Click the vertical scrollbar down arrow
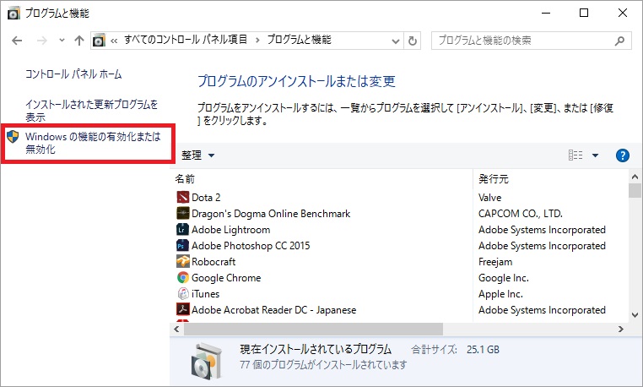The height and width of the screenshot is (387, 643). (x=635, y=315)
